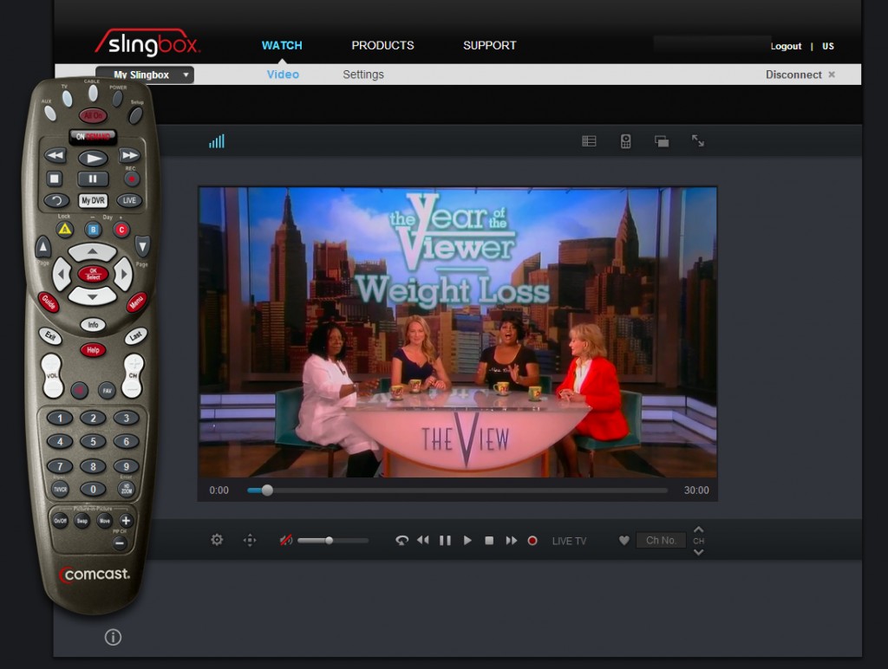Screen dimensions: 888x669
Task: Switch to the Settings tab
Action: click(x=363, y=75)
